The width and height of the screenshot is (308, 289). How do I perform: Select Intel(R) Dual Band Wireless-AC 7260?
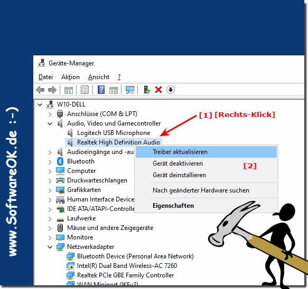pyautogui.click(x=127, y=266)
